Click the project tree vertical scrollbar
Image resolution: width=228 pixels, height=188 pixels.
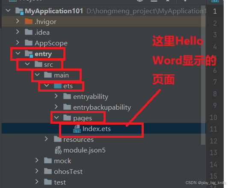click(x=203, y=75)
